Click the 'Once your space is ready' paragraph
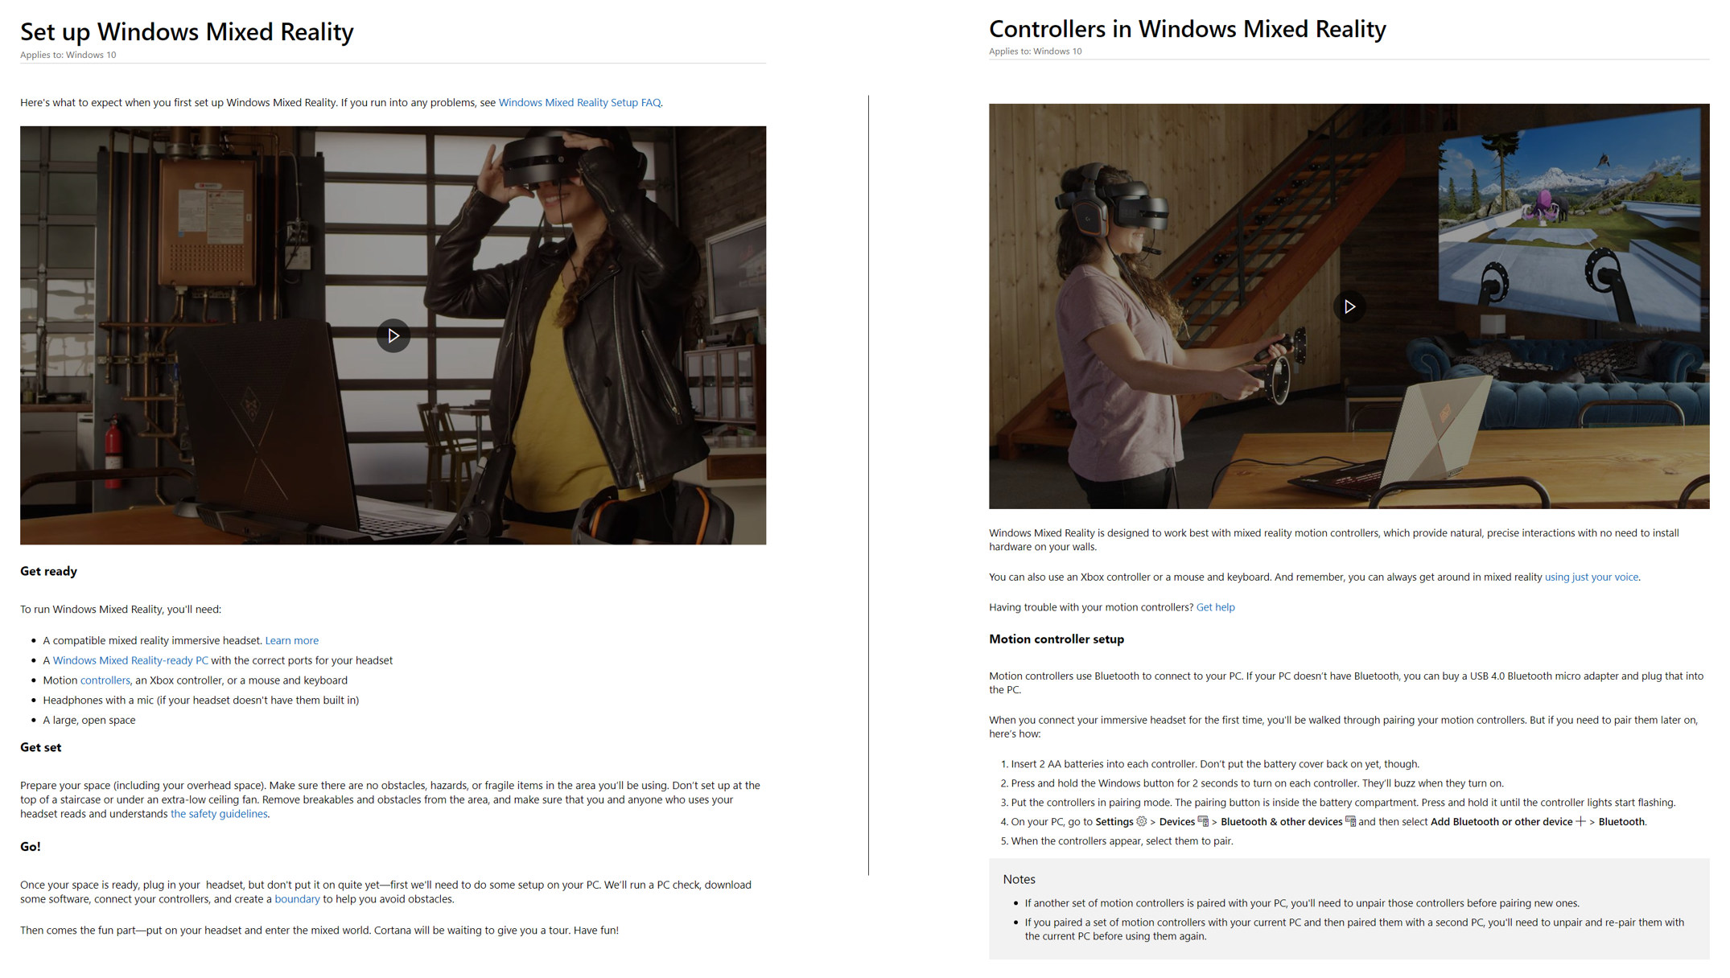The height and width of the screenshot is (978, 1730). coord(385,892)
